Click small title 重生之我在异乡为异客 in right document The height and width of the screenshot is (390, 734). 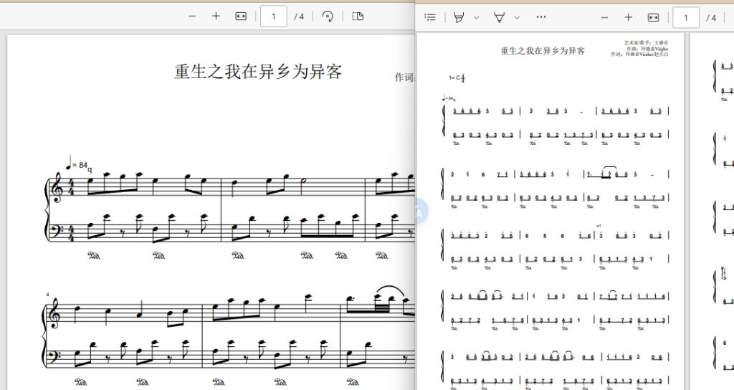click(543, 51)
